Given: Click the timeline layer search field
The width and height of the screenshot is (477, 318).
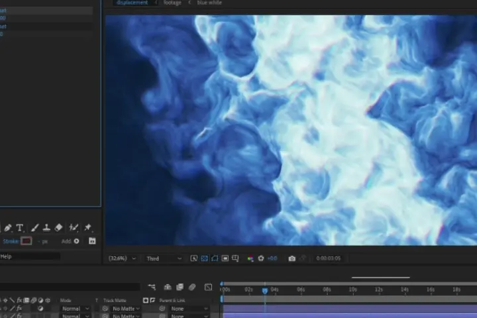Looking at the screenshot, I should tap(70, 287).
